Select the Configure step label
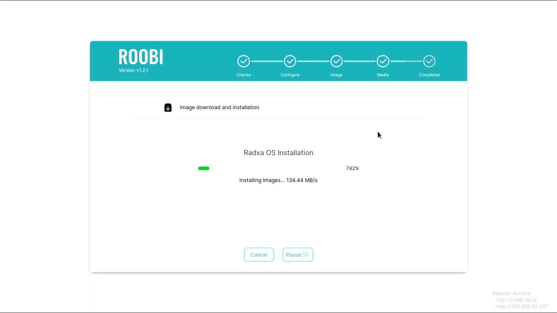This screenshot has width=557, height=313. point(290,75)
